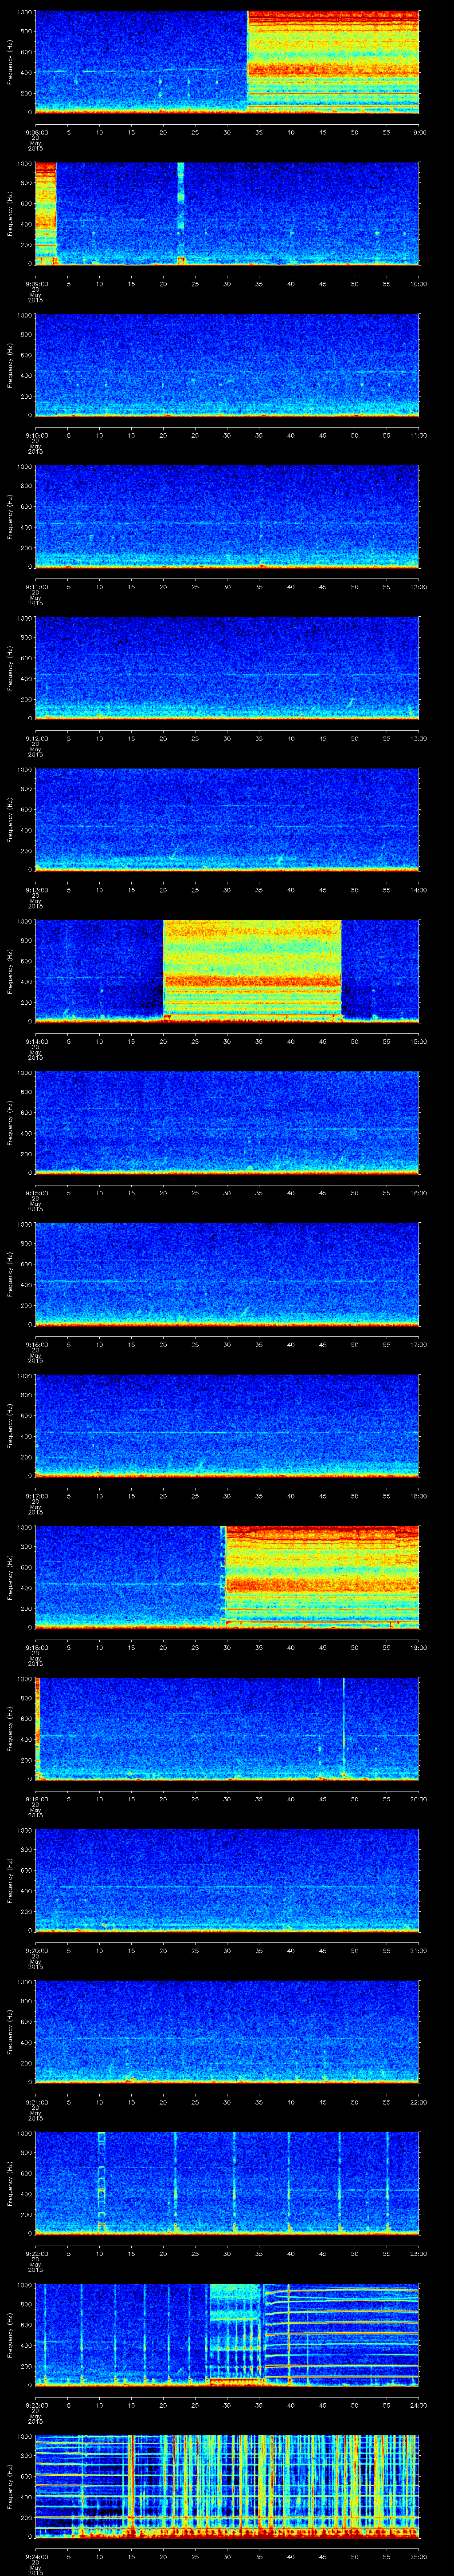454x2576 pixels.
Task: Click the 9:09:00 start time label
Action: pyautogui.click(x=36, y=284)
